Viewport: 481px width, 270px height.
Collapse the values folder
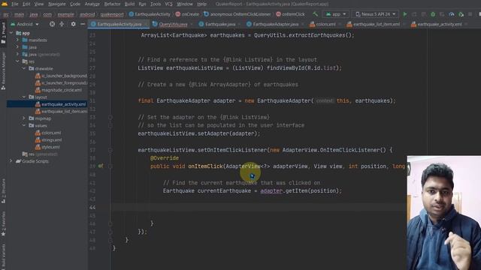(x=24, y=125)
